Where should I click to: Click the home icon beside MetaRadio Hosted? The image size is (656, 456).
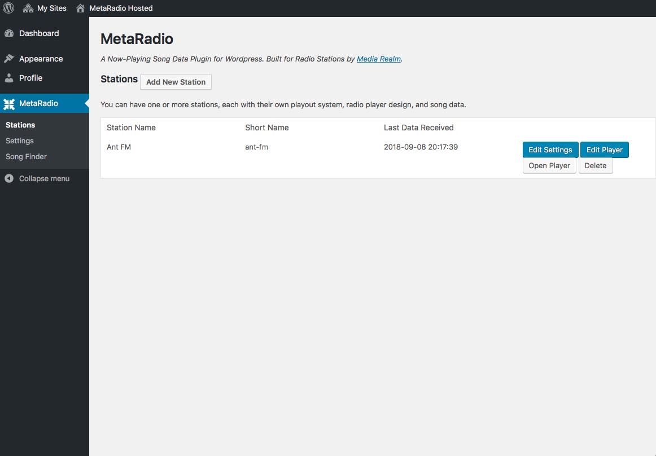[80, 8]
